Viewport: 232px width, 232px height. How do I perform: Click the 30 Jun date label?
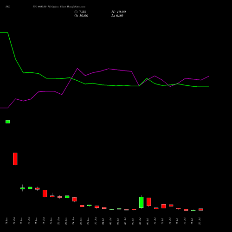pyautogui.click(x=96, y=221)
